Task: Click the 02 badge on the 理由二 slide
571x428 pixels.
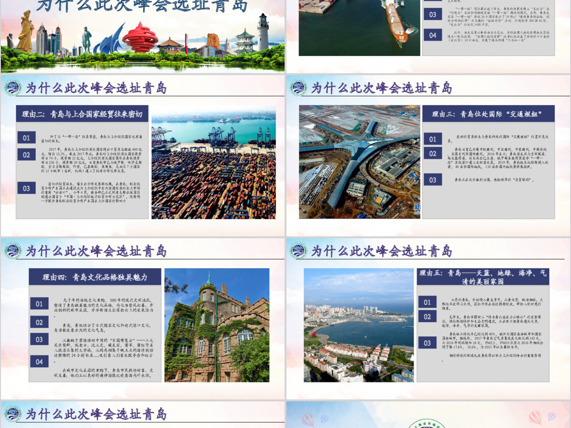Action: point(27,155)
